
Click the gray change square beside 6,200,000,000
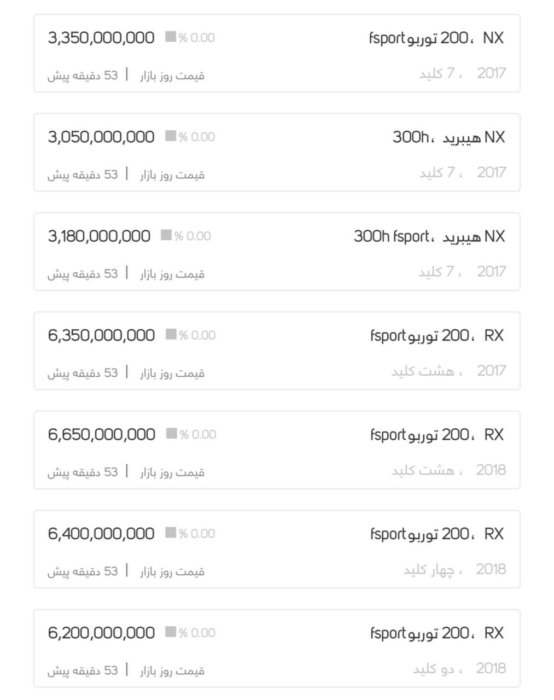(171, 632)
